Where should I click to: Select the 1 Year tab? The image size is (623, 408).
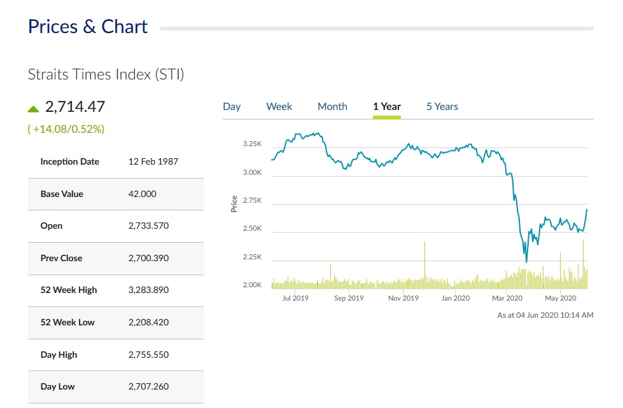click(x=387, y=107)
